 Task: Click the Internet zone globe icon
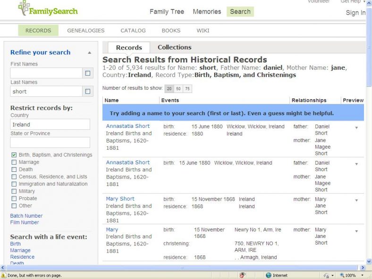click(x=268, y=275)
